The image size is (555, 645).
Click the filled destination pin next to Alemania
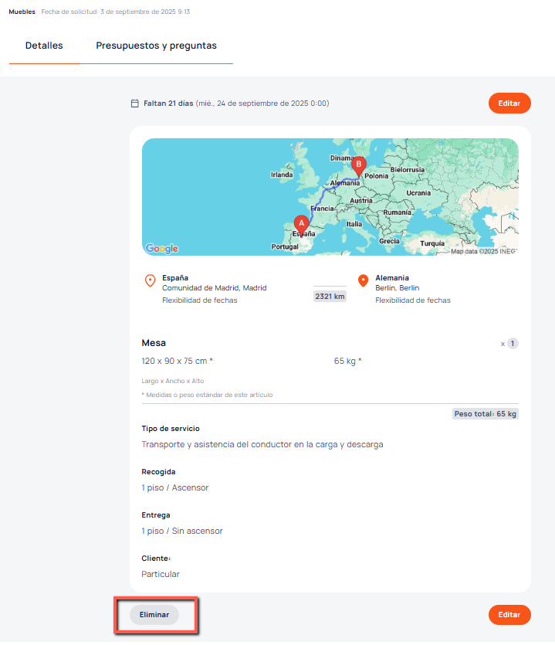click(363, 280)
